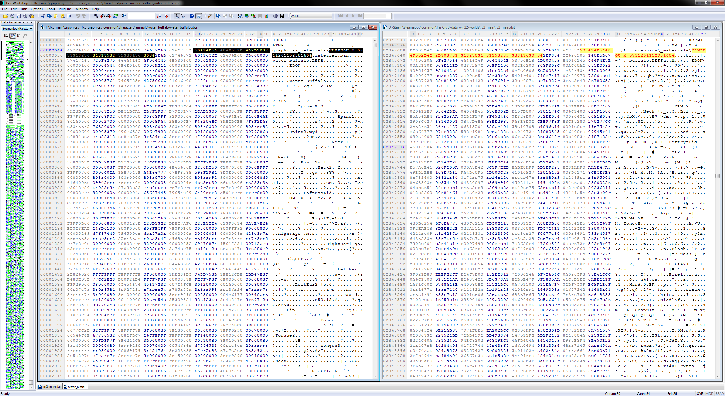The image size is (725, 396).
Task: Select the Find binoculars tool
Action: click(96, 16)
